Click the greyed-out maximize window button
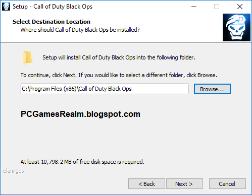The height and width of the screenshot is (195, 252). pyautogui.click(x=217, y=7)
